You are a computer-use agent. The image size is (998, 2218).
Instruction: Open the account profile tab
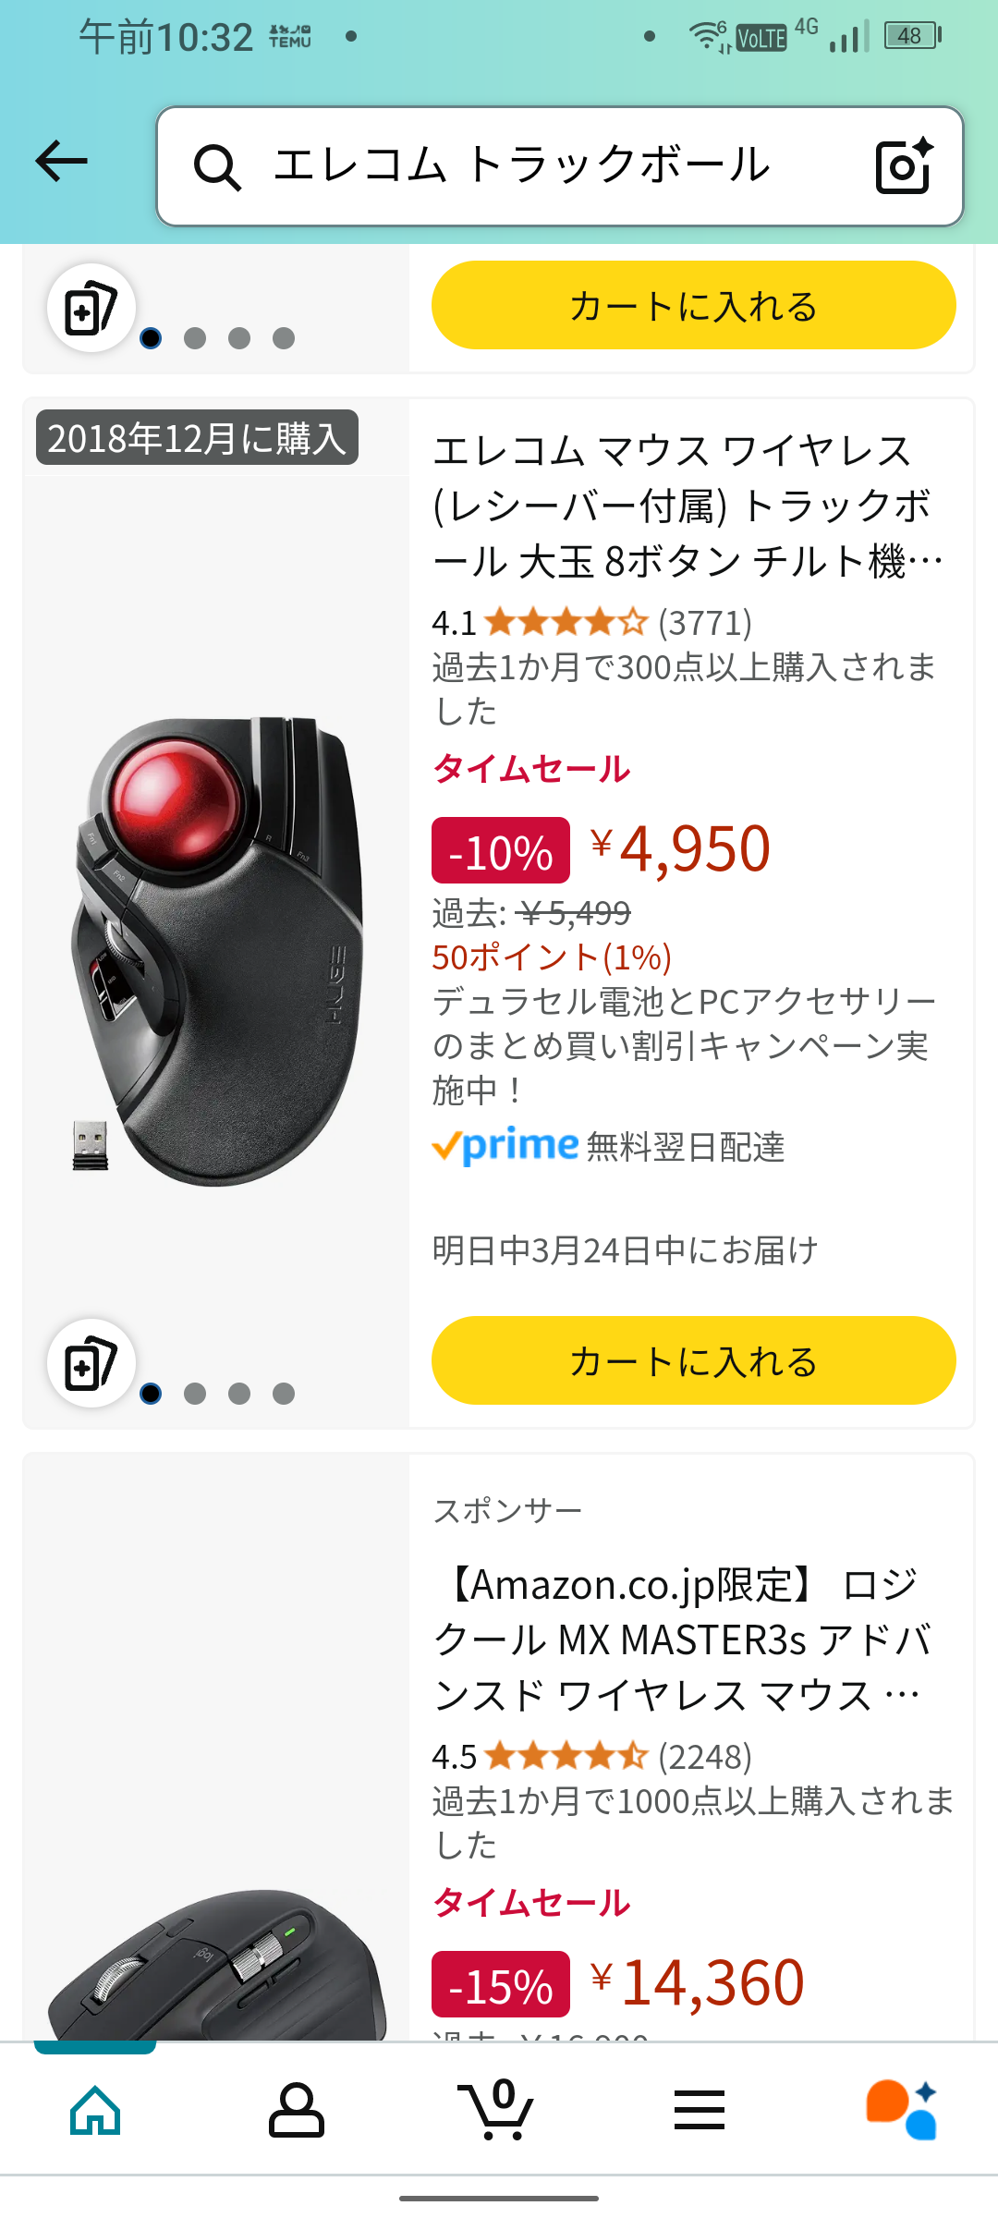(x=296, y=2110)
